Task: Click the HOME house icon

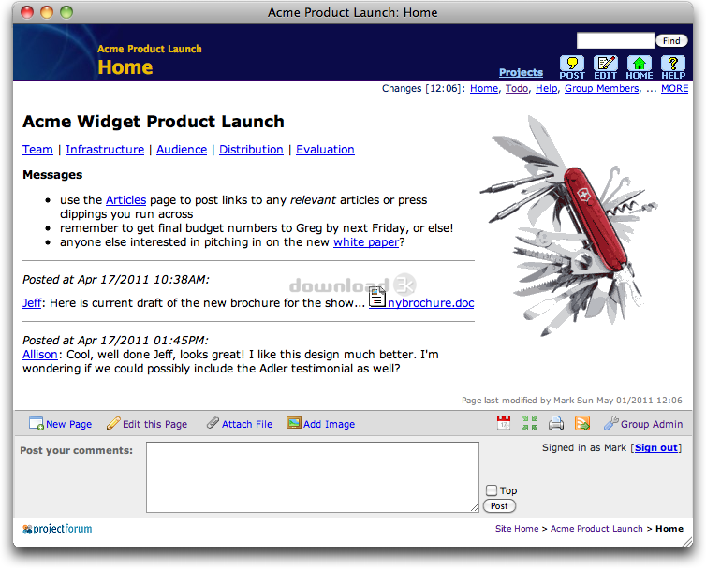Action: coord(639,67)
